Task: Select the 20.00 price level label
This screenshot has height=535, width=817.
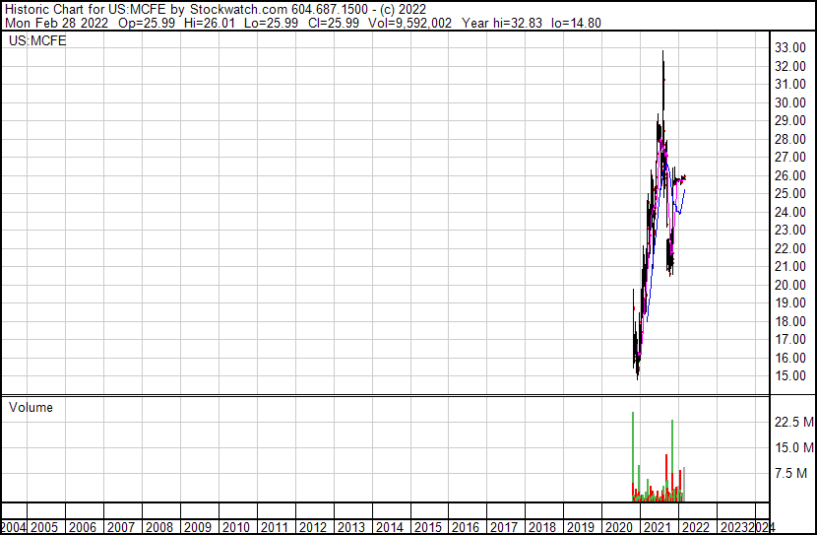Action: [x=790, y=285]
